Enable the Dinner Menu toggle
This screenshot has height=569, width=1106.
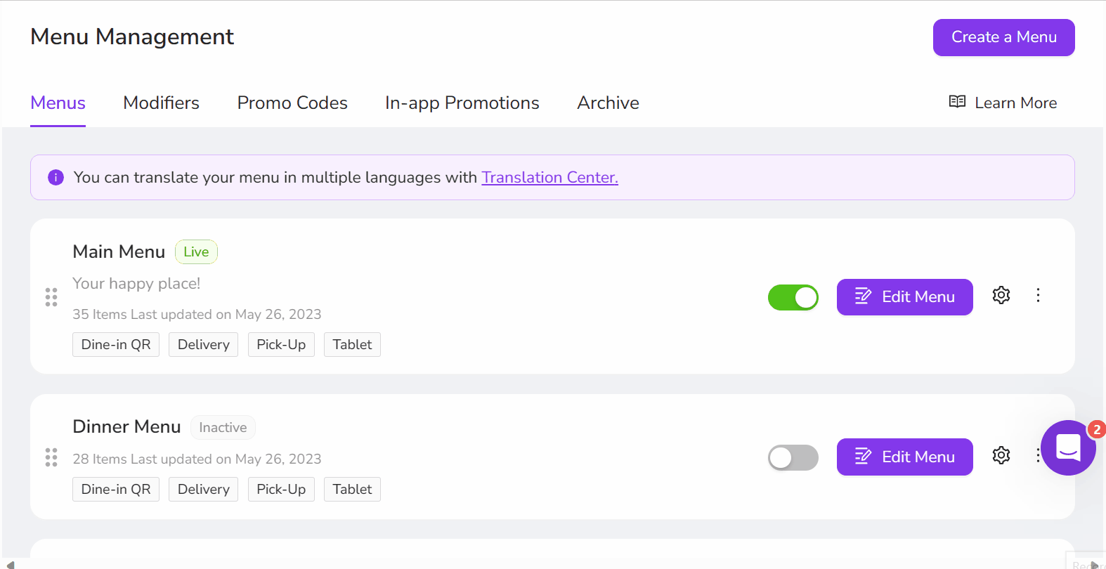[x=793, y=458]
